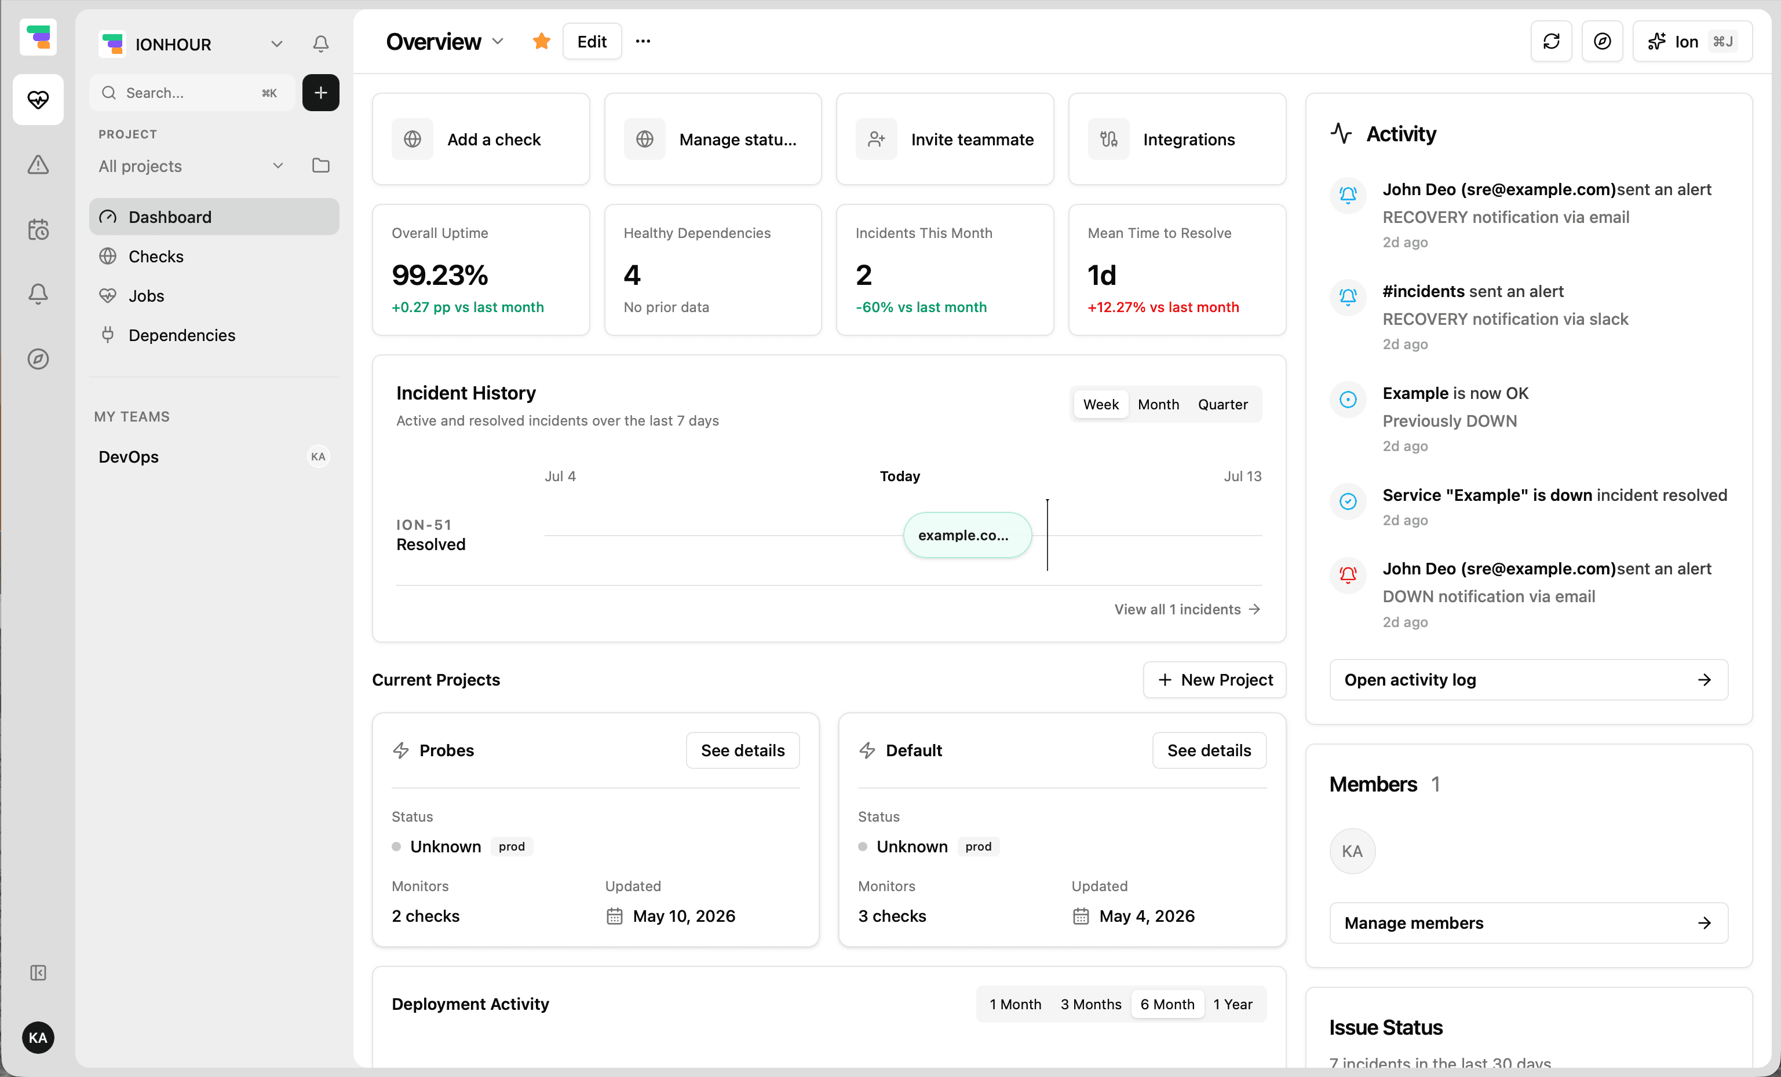
Task: Click the Search input field
Action: pyautogui.click(x=192, y=93)
